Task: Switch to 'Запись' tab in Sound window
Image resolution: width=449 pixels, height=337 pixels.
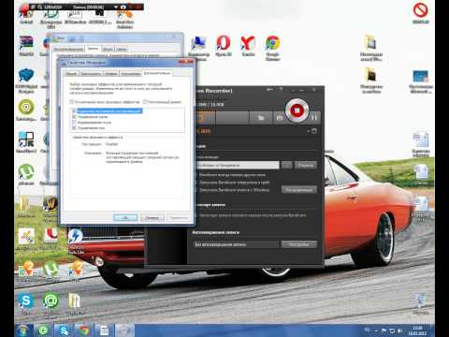Action: click(x=93, y=49)
